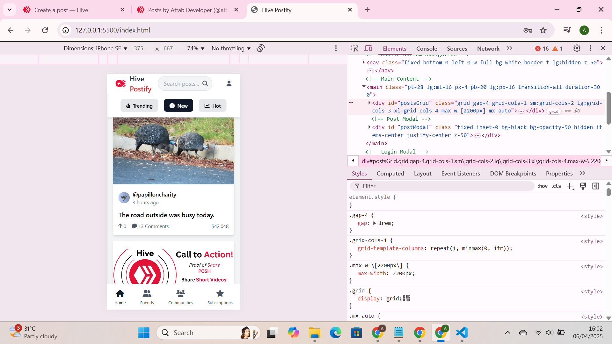The image size is (612, 344).
Task: Open the password manager key icon
Action: click(x=528, y=30)
